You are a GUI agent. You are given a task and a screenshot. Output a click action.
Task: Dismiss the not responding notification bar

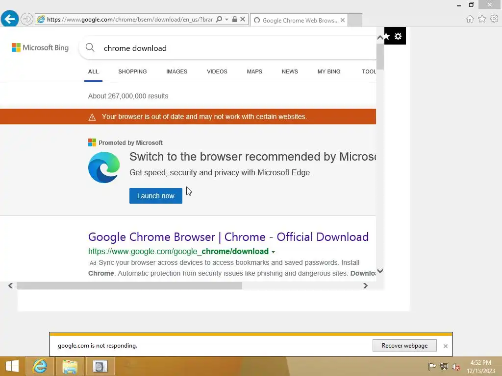[x=445, y=346]
